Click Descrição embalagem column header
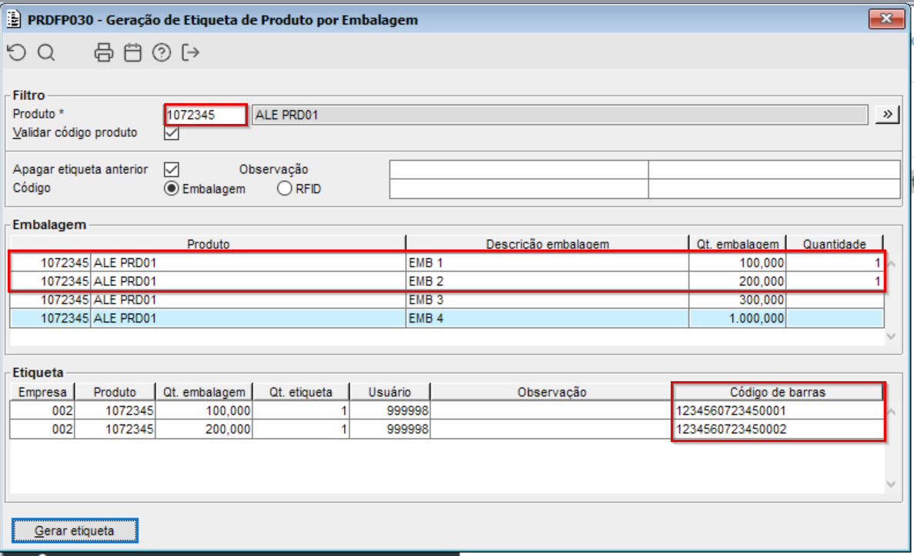The image size is (914, 556). point(547,244)
